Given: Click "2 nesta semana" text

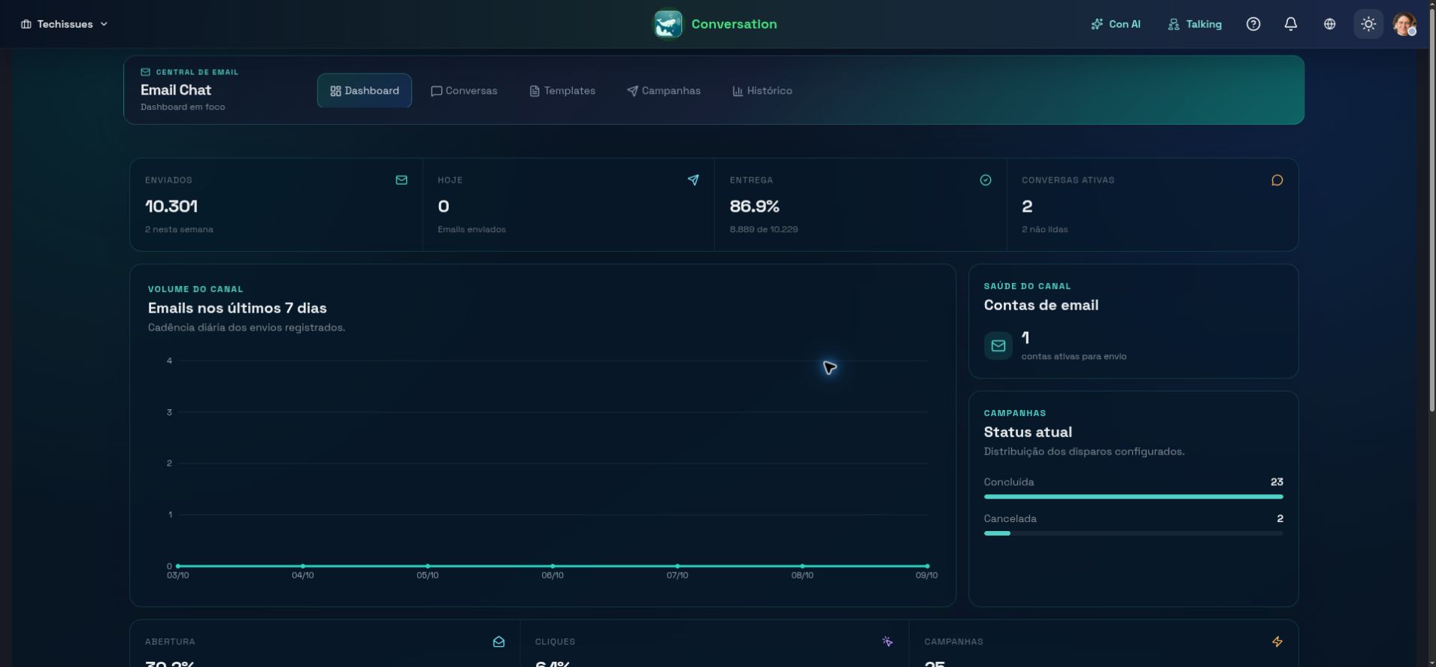Looking at the screenshot, I should tap(179, 229).
